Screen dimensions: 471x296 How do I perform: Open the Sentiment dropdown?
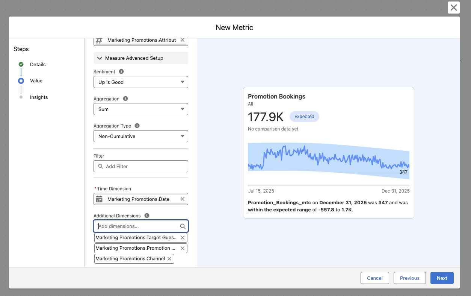click(x=140, y=82)
